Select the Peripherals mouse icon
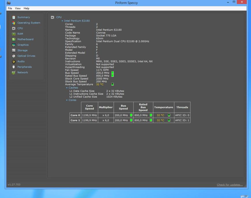Screen dimensions: 251x198 tap(13, 67)
